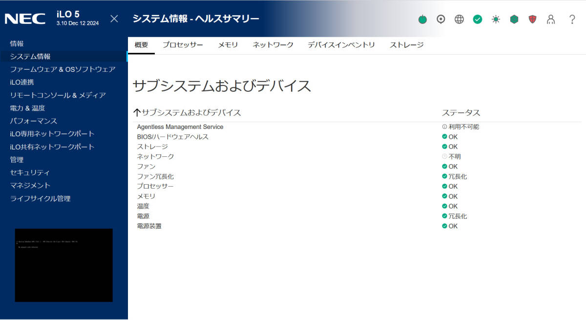Switch to the メモリ tab
Screen dimensions: 586x320
228,45
